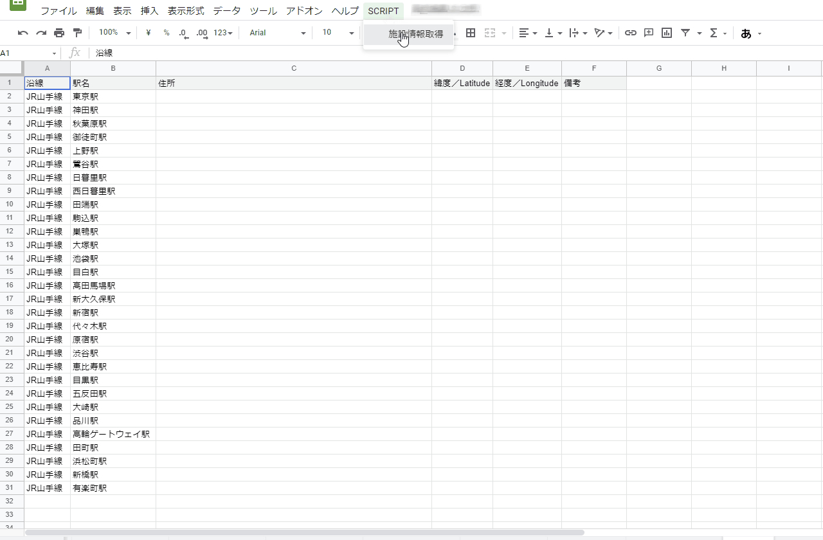Image resolution: width=823 pixels, height=540 pixels.
Task: Select column D header
Action: tap(462, 68)
